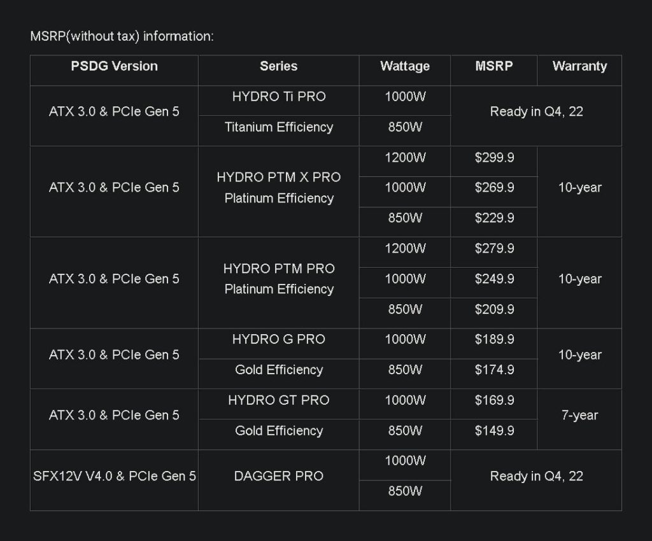Click the "Wattage" column header

click(404, 66)
